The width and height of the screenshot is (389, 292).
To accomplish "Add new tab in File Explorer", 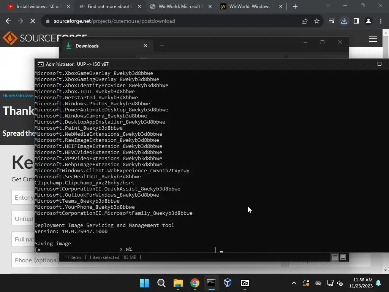I will pos(162,46).
